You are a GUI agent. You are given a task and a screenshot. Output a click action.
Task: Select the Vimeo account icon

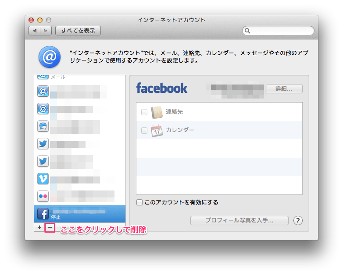pos(43,179)
